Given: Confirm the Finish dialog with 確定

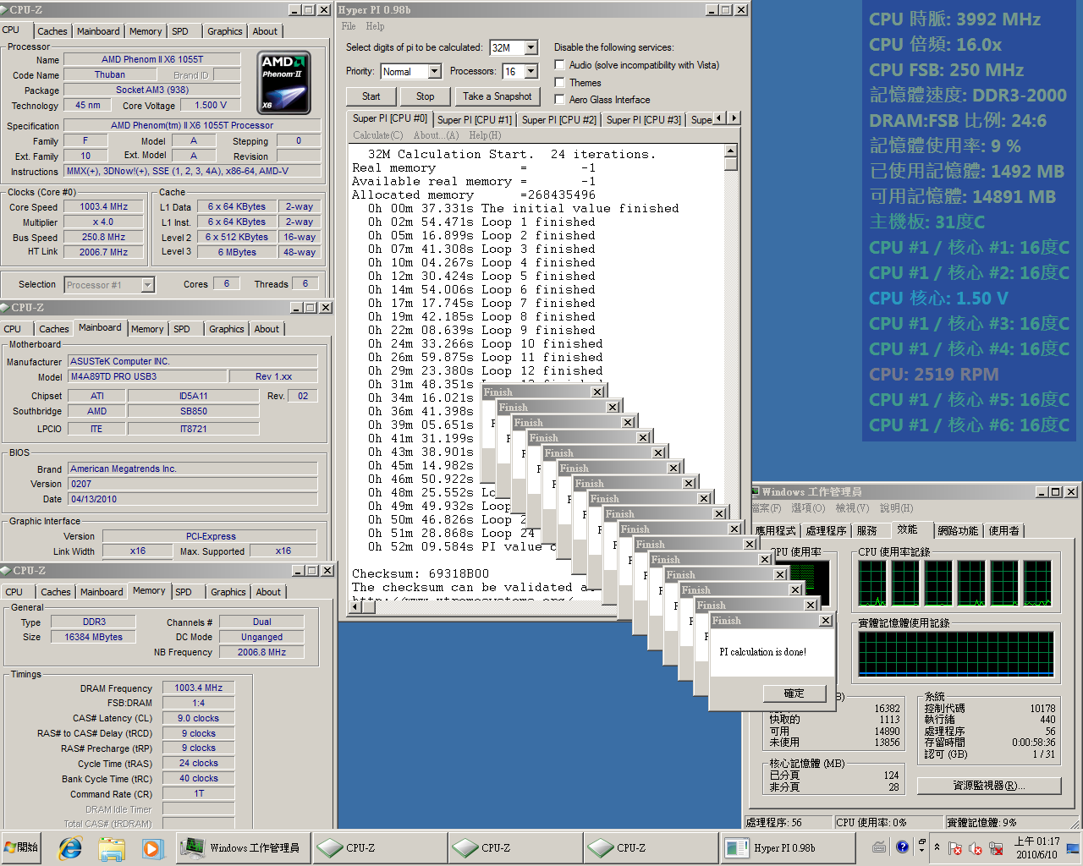Looking at the screenshot, I should 794,693.
